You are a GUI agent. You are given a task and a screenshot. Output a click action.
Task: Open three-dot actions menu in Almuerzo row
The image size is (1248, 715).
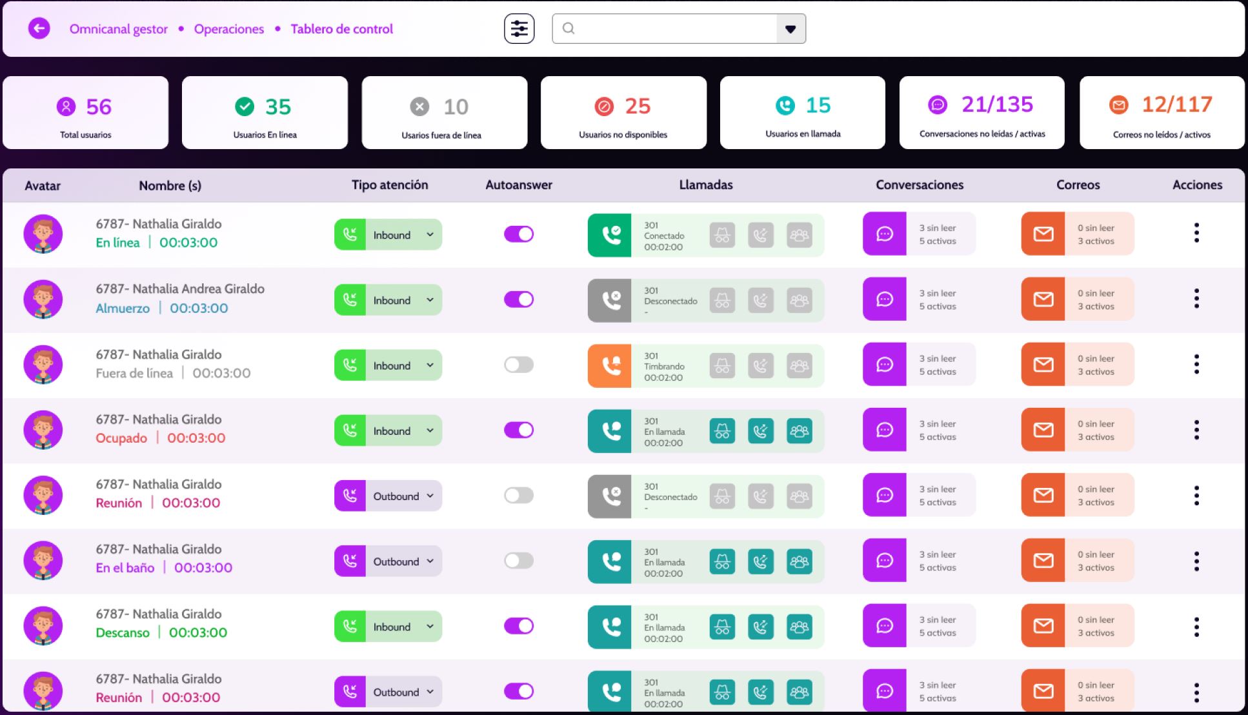(1196, 298)
